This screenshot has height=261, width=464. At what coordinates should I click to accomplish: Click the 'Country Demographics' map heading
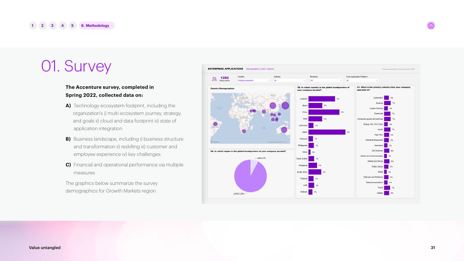(x=222, y=88)
